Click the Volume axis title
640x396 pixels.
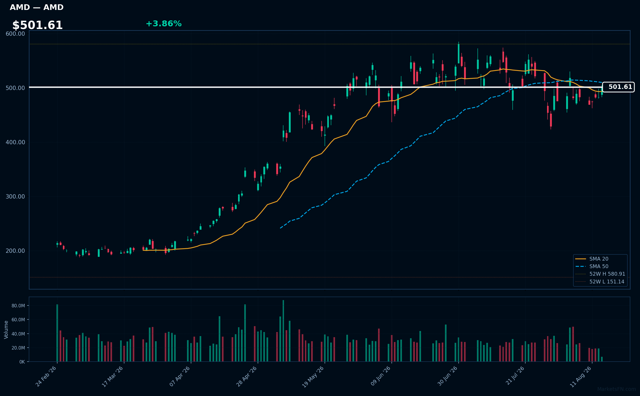click(x=6, y=330)
